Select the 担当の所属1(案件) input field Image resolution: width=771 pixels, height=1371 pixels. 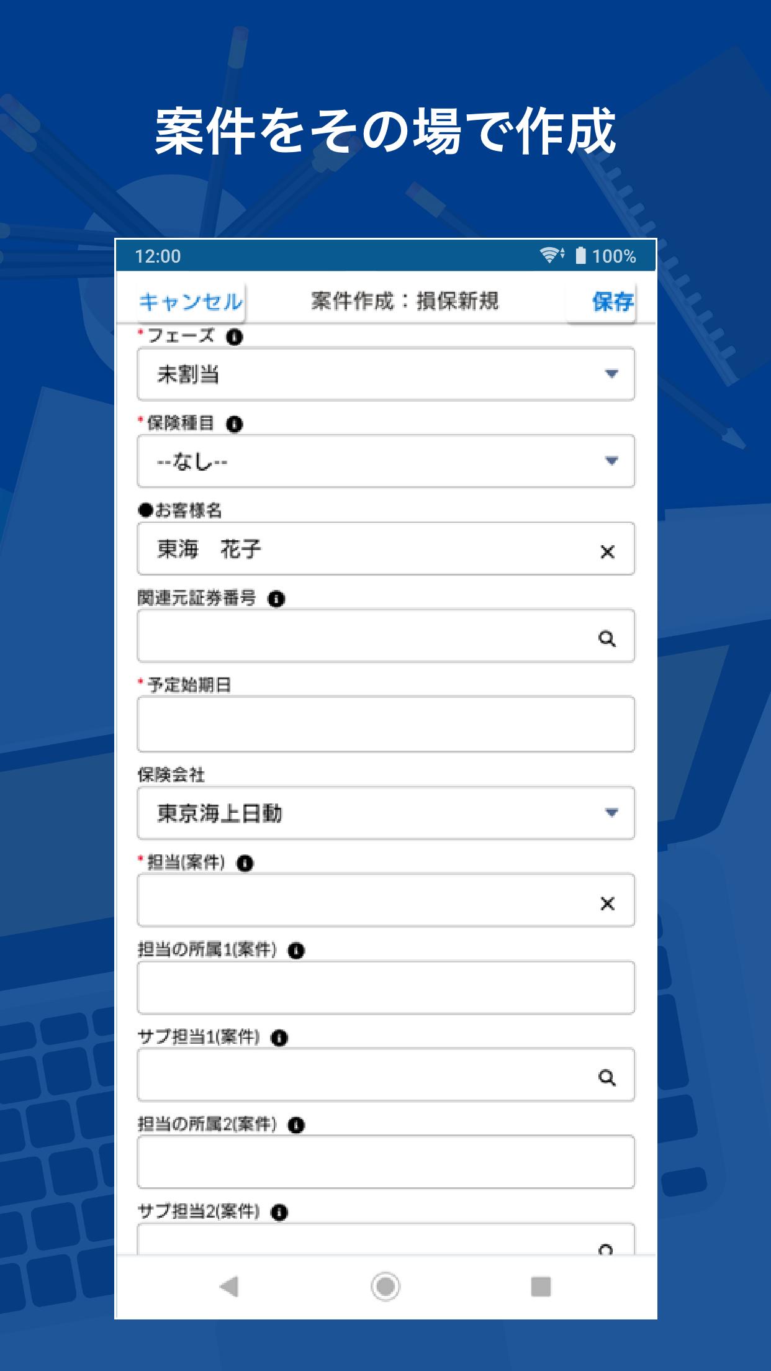coord(385,988)
